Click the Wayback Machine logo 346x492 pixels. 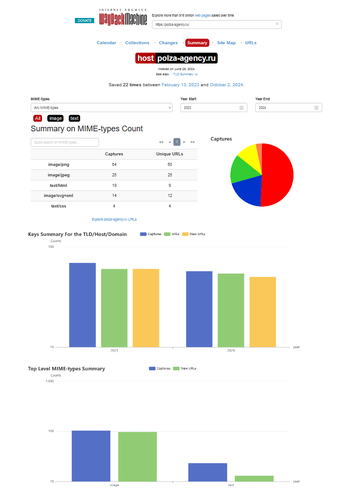click(x=123, y=17)
